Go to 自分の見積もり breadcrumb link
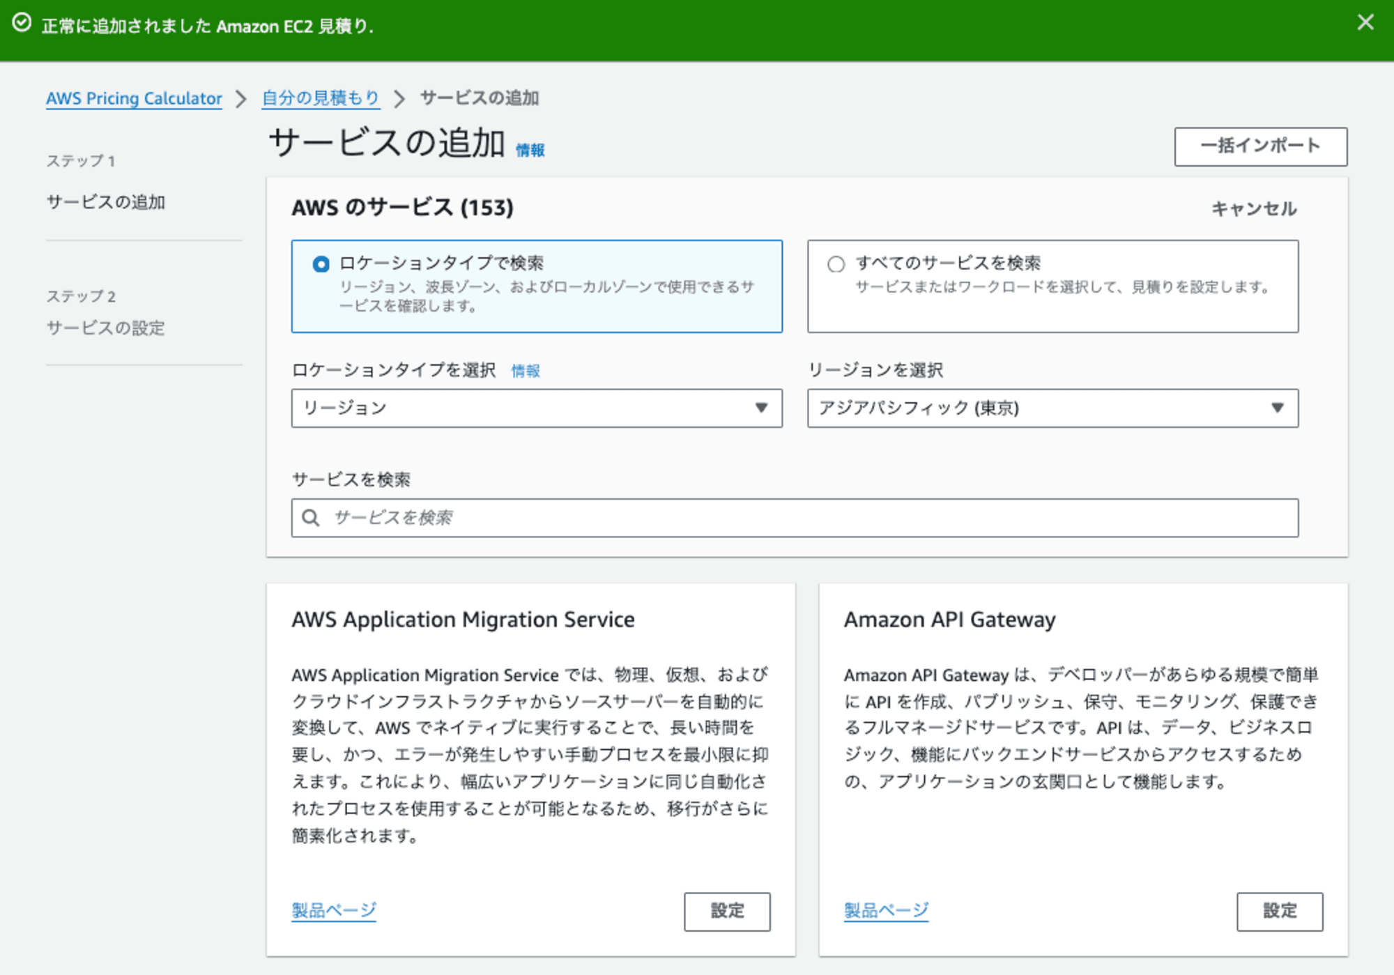Image resolution: width=1394 pixels, height=975 pixels. click(x=321, y=98)
